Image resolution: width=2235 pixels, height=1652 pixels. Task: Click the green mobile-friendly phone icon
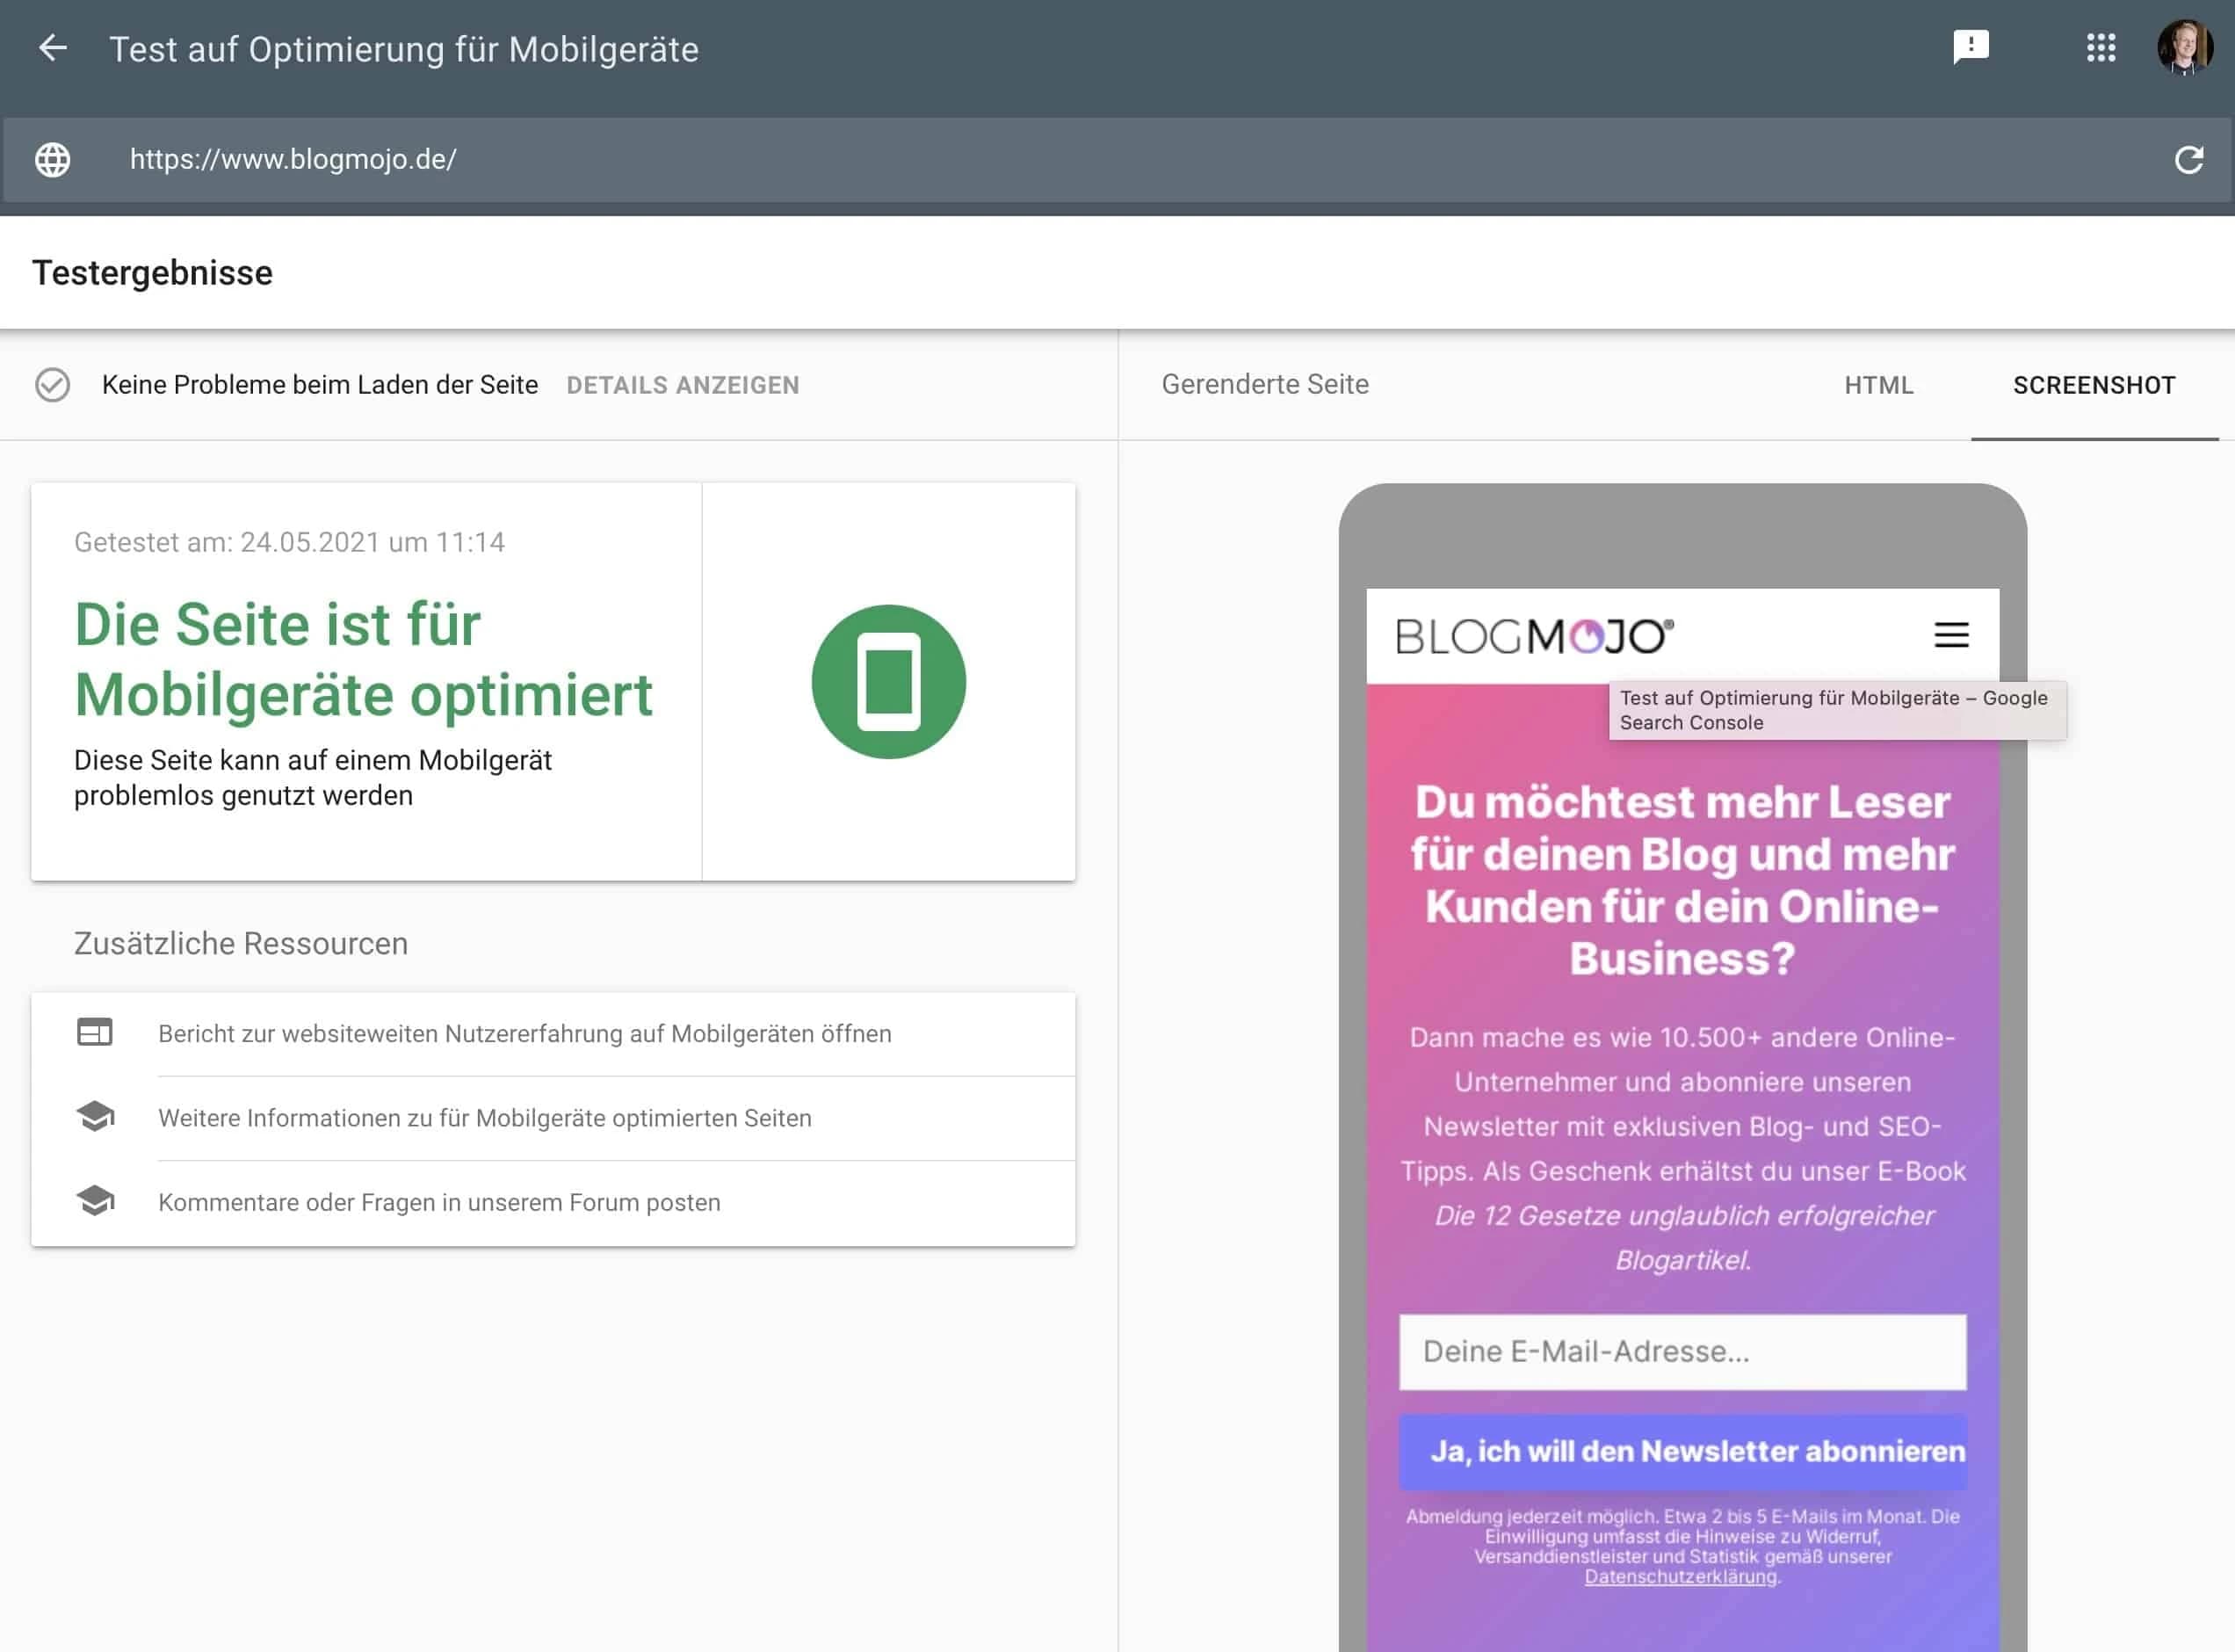[891, 679]
